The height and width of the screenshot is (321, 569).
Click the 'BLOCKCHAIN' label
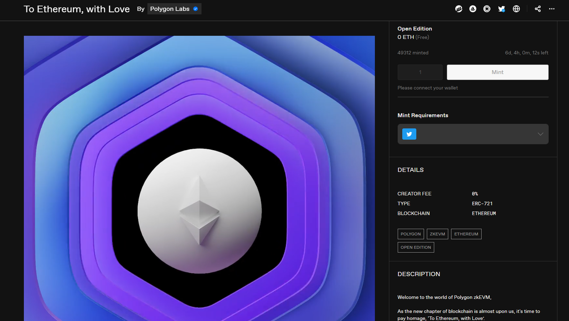coord(413,214)
